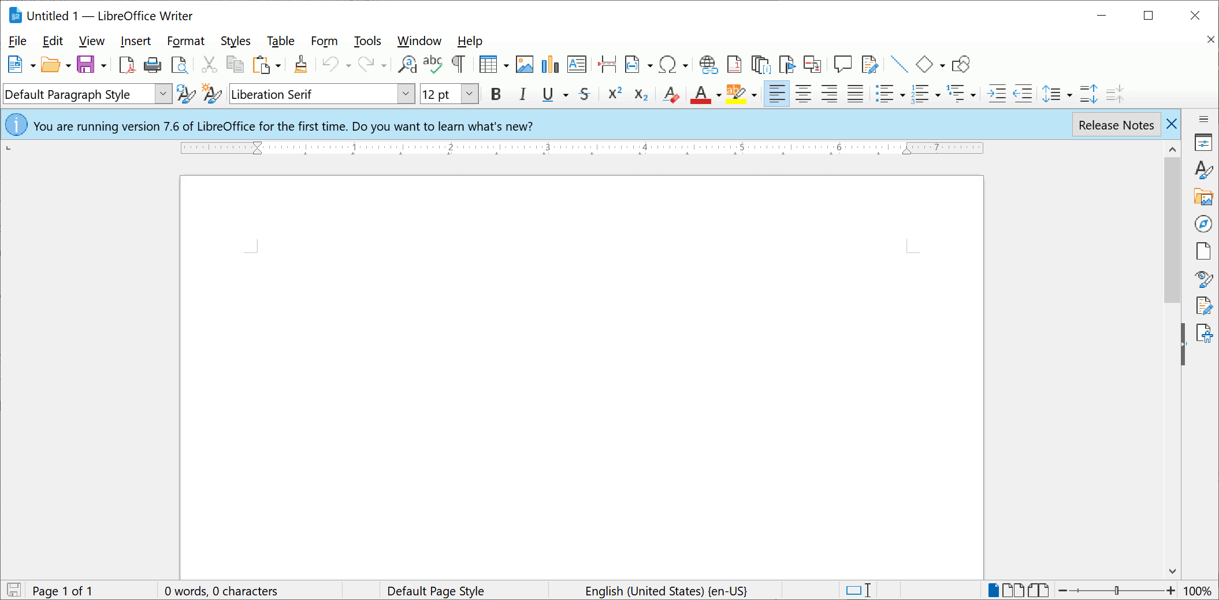Expand the paragraph style dropdown
The height and width of the screenshot is (600, 1219).
point(163,94)
